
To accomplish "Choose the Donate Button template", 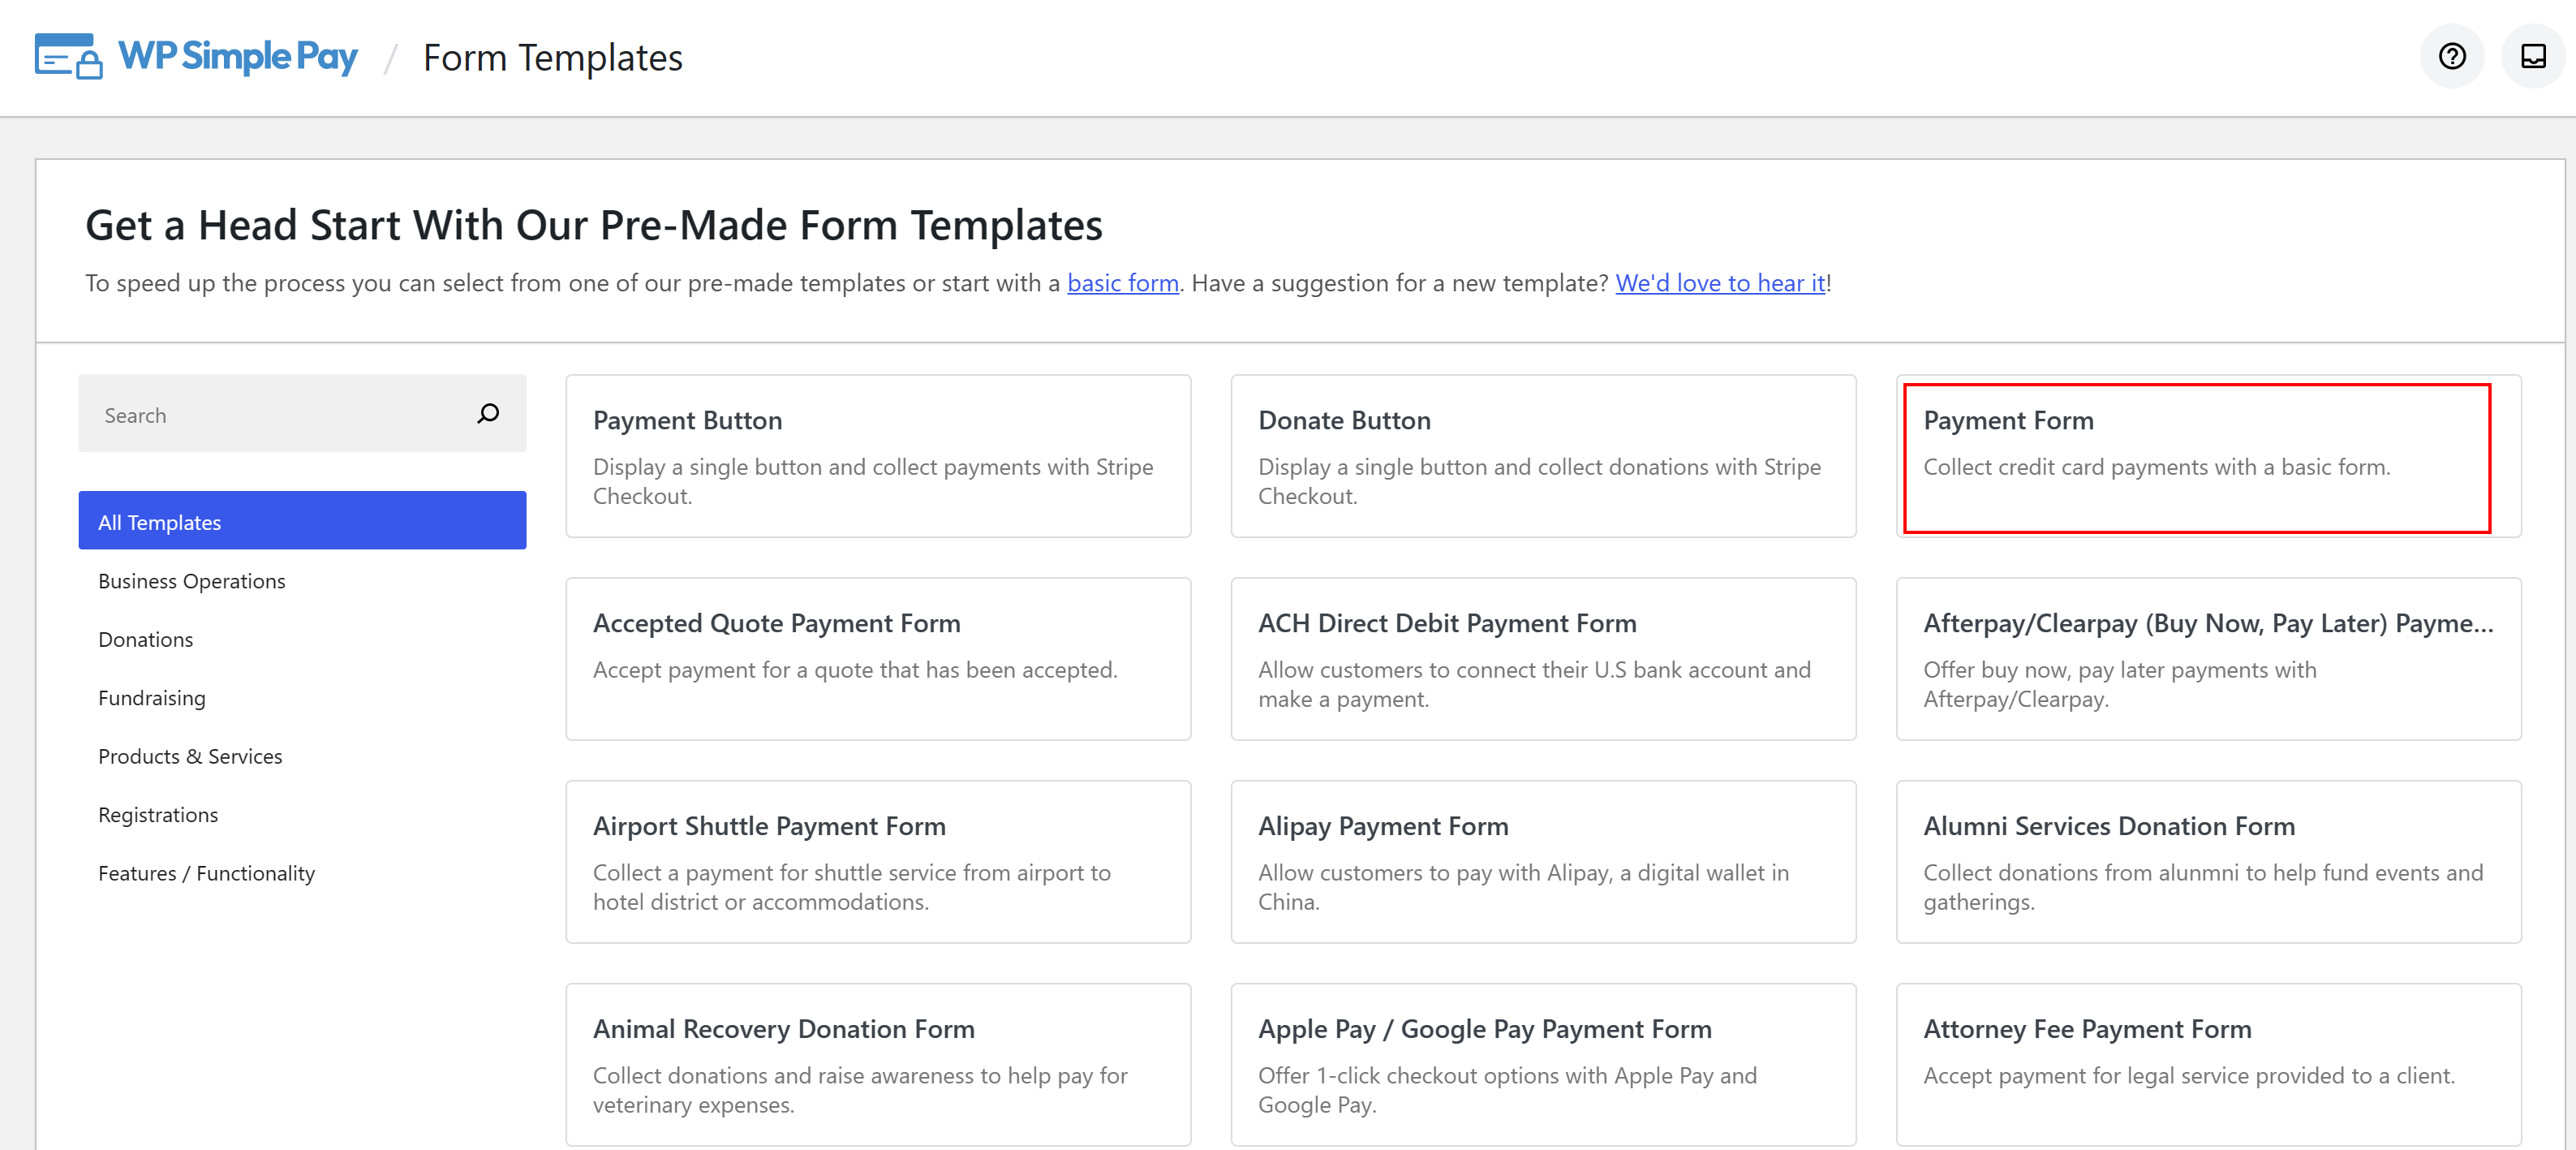I will point(1543,456).
